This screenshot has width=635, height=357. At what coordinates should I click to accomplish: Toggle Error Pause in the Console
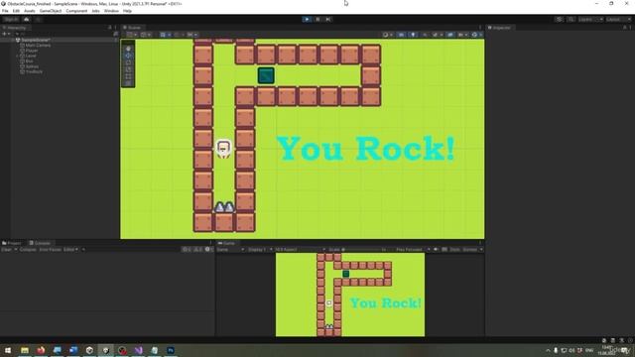point(51,249)
